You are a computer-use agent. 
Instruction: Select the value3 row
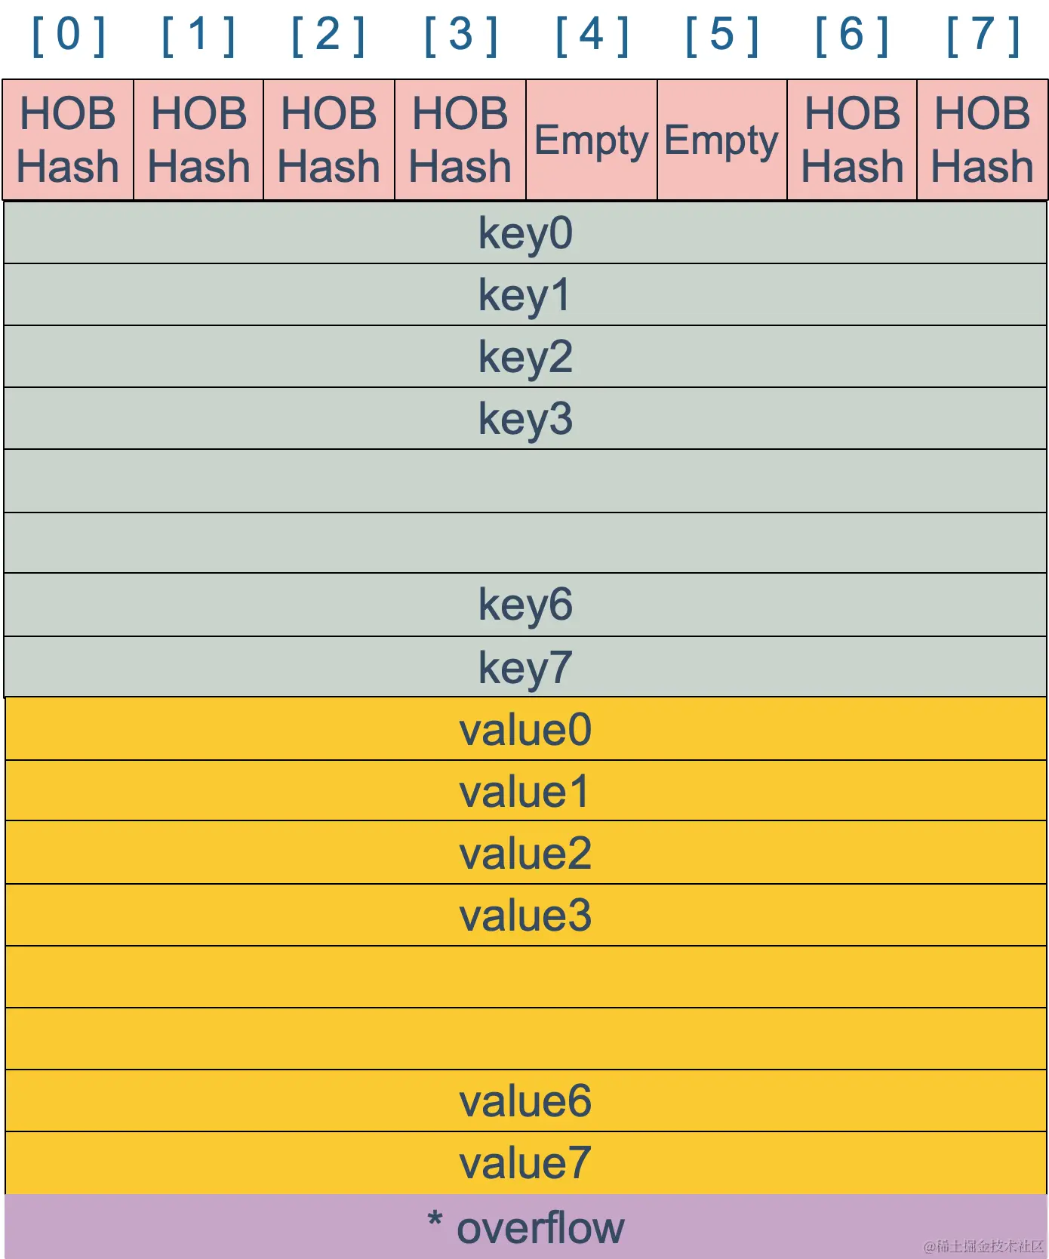(526, 915)
